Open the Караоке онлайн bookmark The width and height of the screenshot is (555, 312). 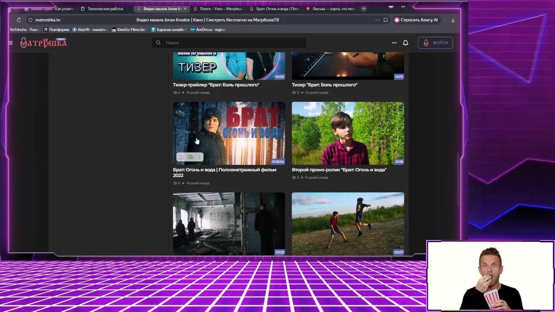[x=169, y=29]
